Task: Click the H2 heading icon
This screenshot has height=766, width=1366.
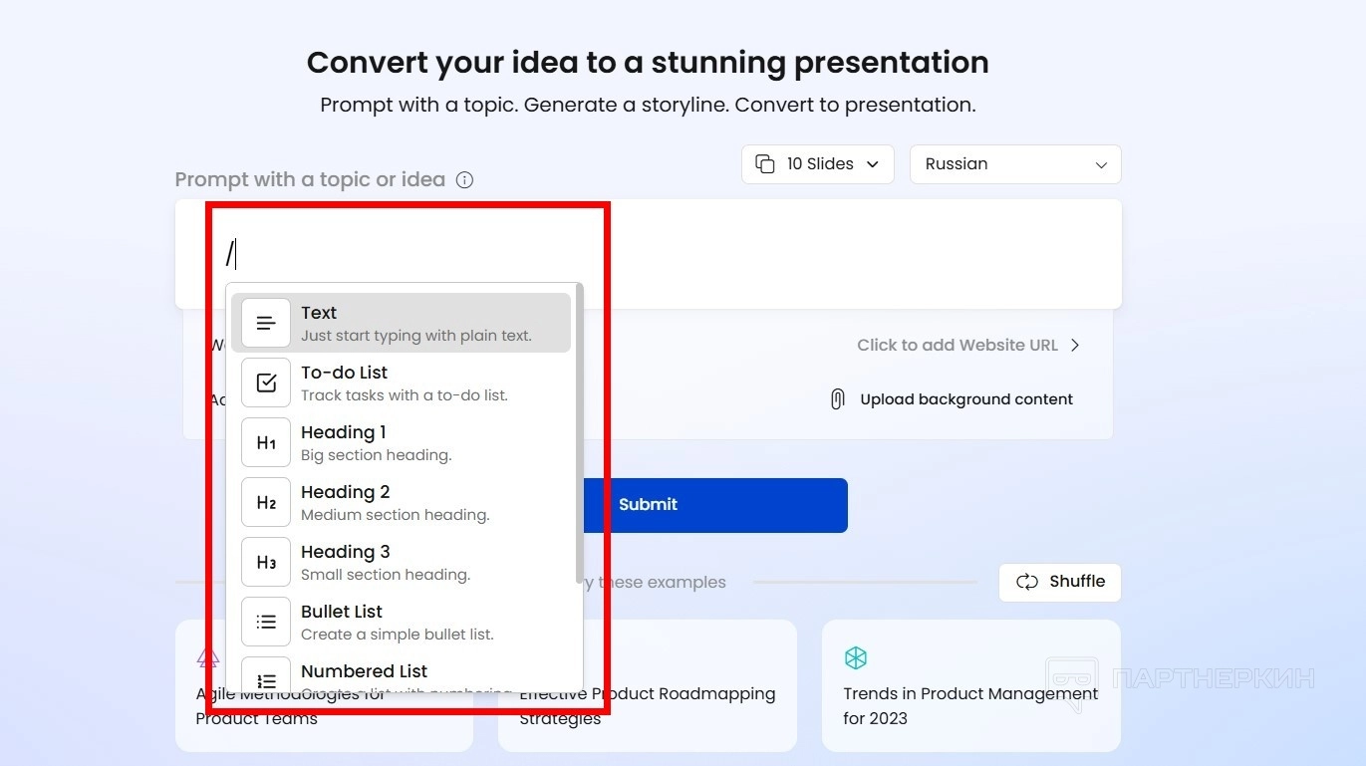Action: pyautogui.click(x=266, y=502)
